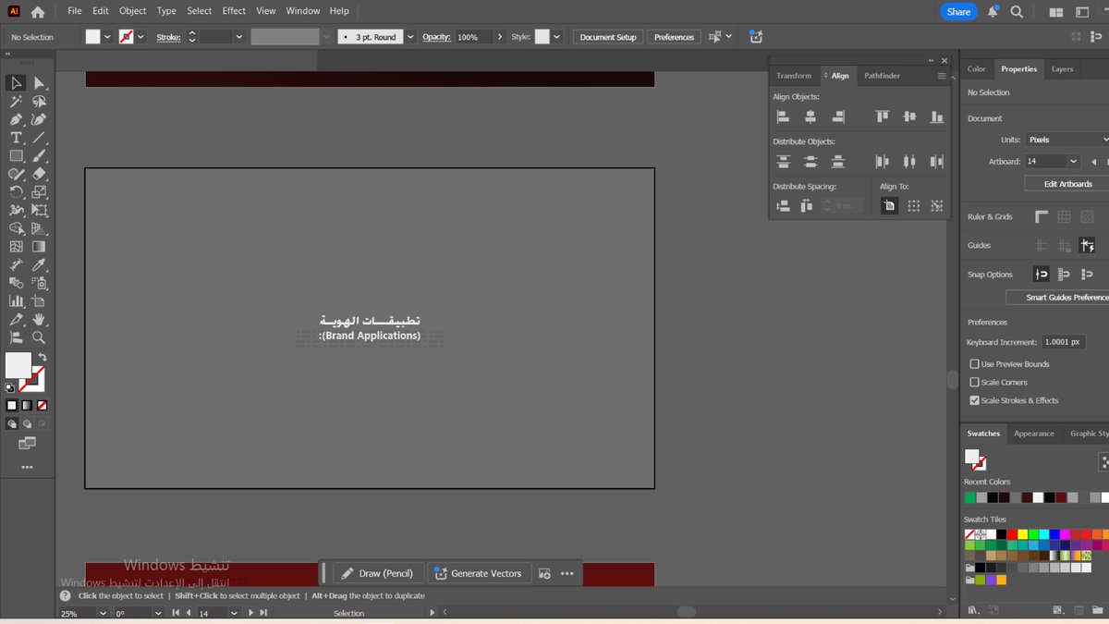Image resolution: width=1109 pixels, height=624 pixels.
Task: Click the Share button
Action: click(x=958, y=12)
